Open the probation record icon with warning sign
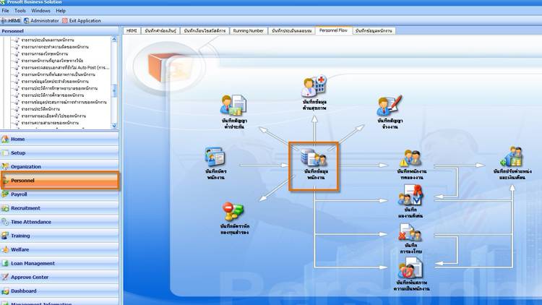This screenshot has width=542, height=305. click(x=411, y=158)
